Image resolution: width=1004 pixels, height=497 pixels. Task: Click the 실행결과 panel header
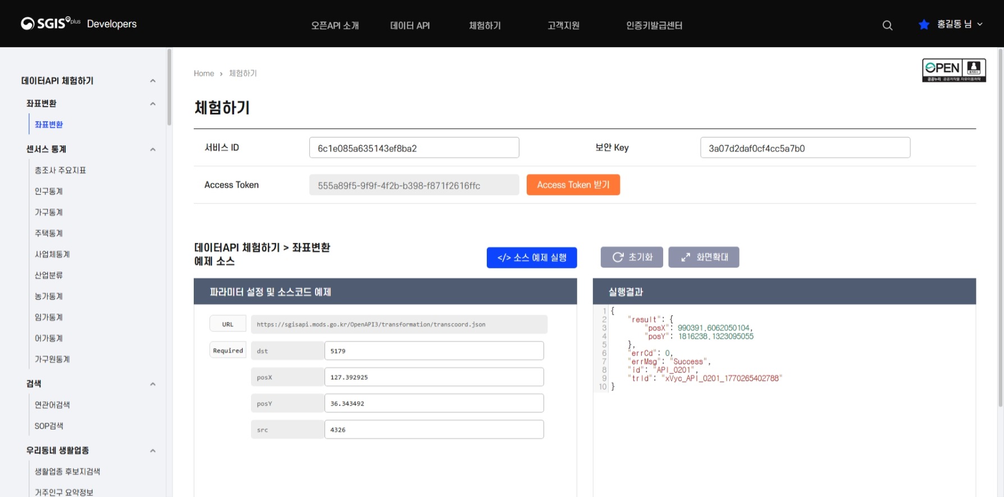[x=784, y=291]
